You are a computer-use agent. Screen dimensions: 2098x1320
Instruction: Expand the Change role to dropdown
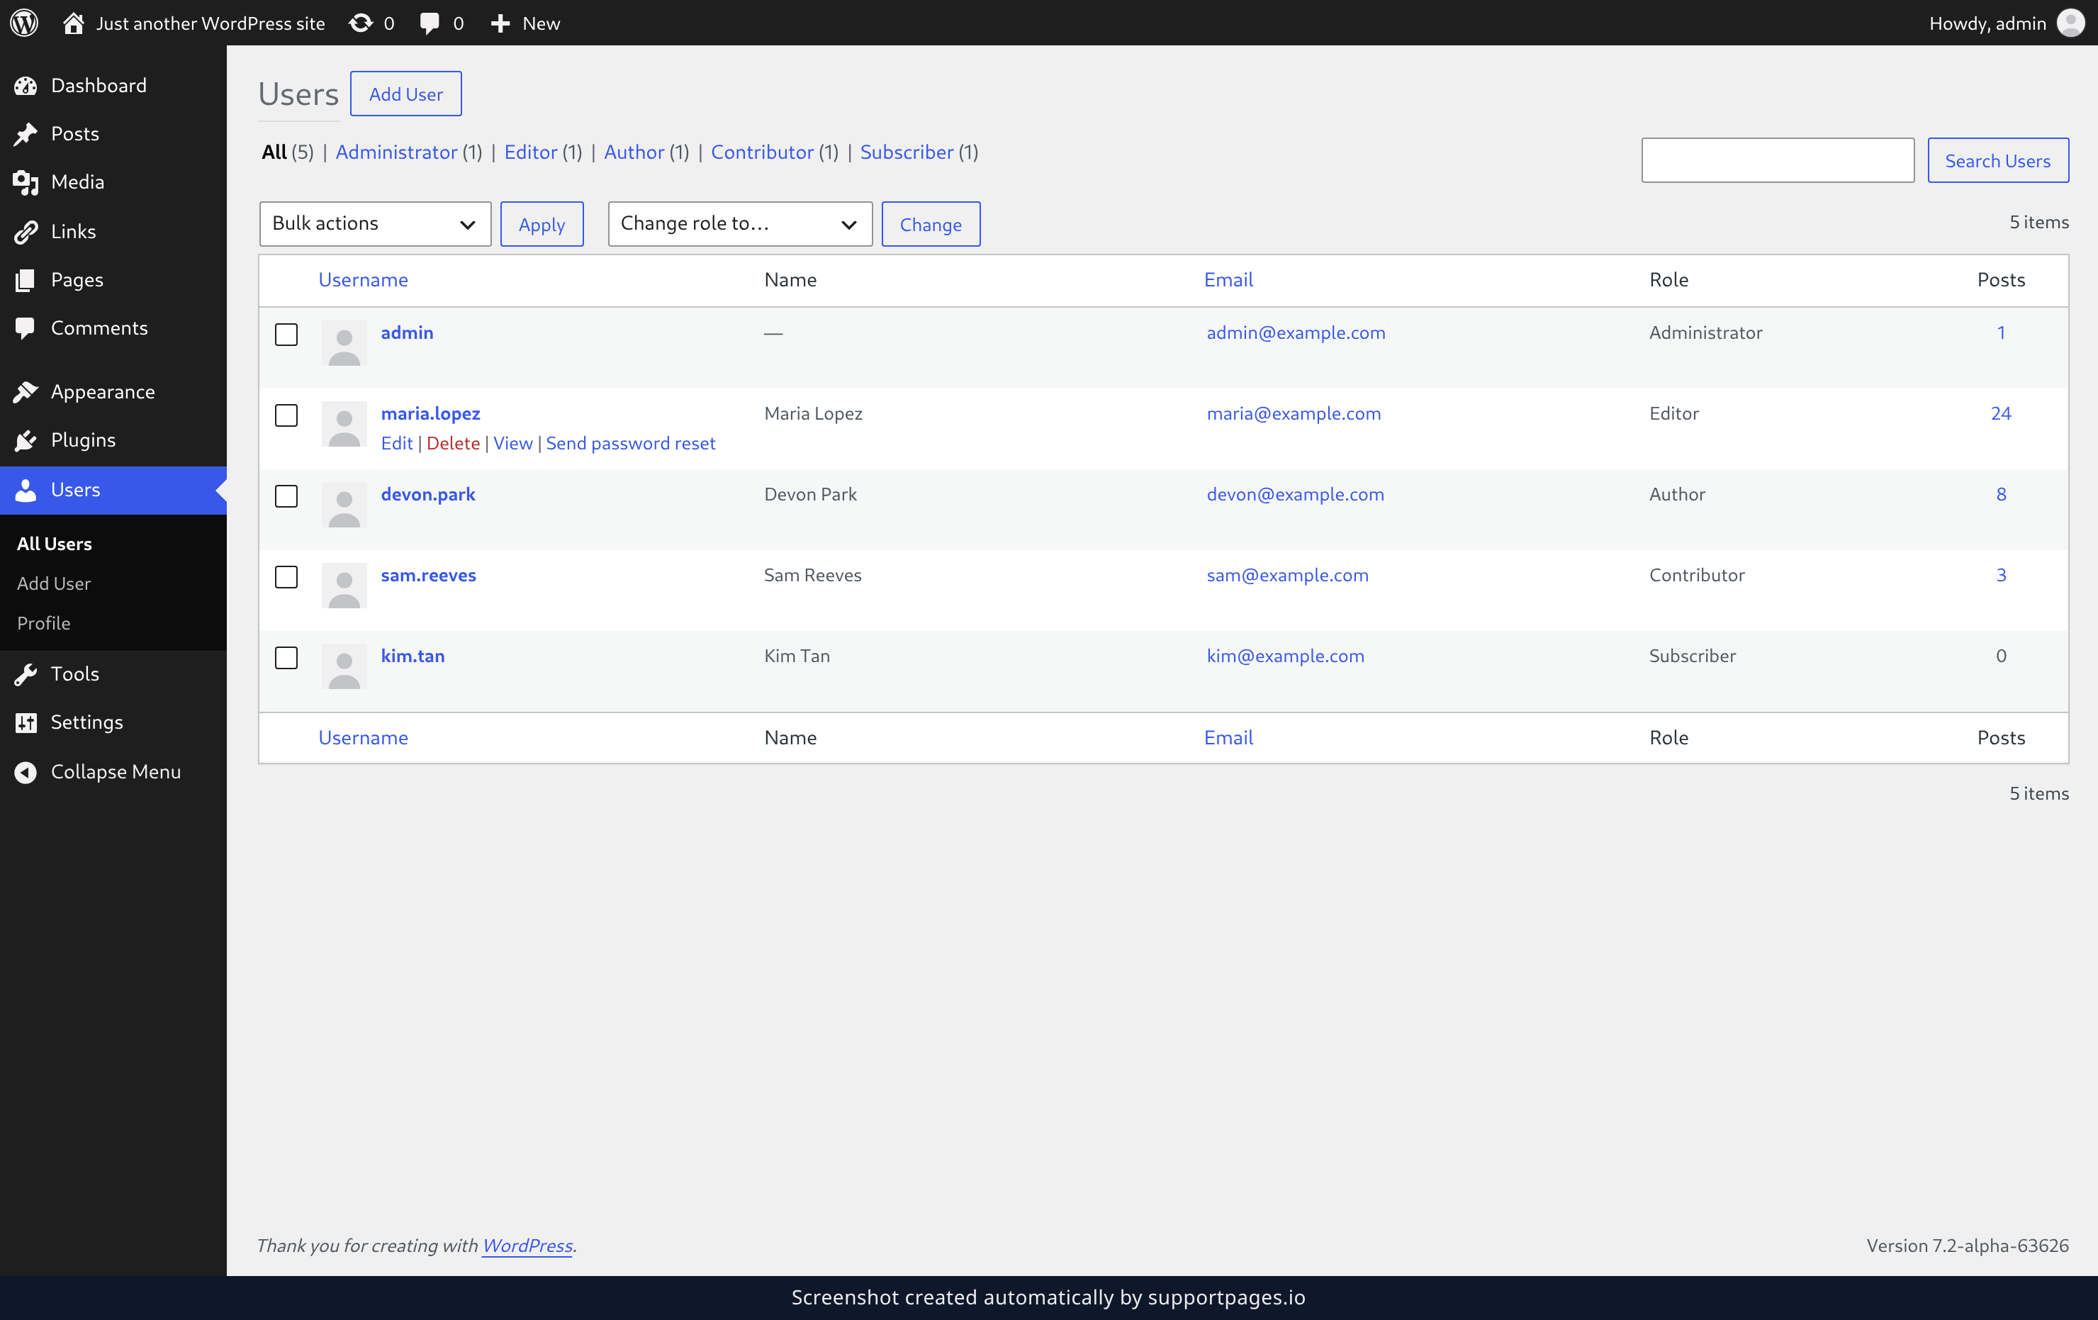coord(740,224)
